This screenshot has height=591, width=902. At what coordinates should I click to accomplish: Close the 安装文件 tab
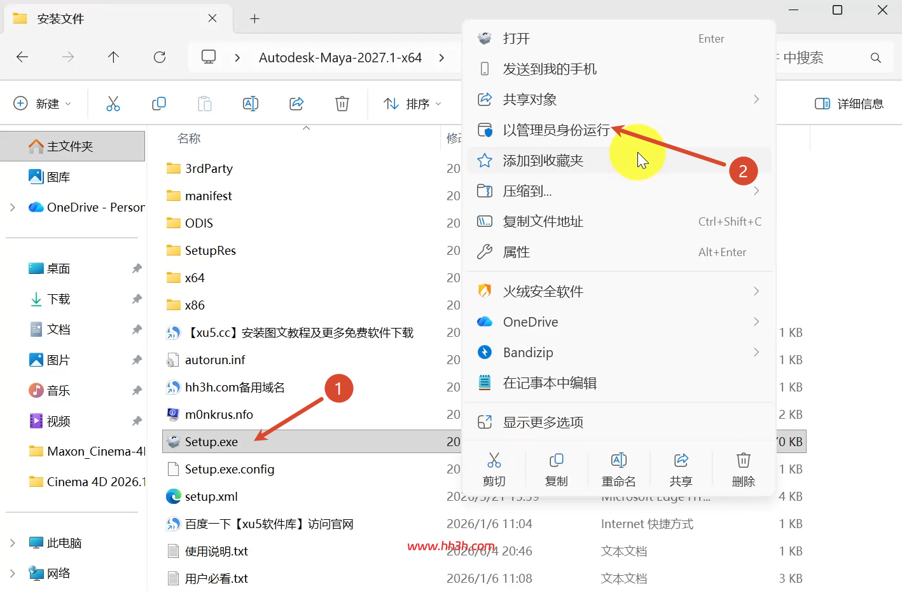click(212, 18)
